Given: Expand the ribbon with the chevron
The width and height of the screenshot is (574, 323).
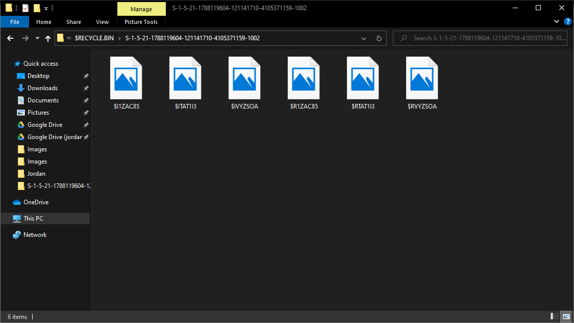Looking at the screenshot, I should pos(556,21).
